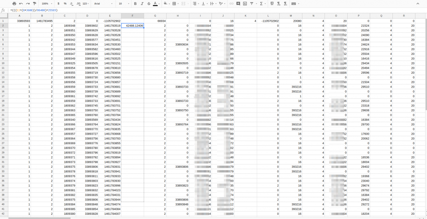The height and width of the screenshot is (219, 427).
Task: Click the Print icon
Action: [14, 4]
